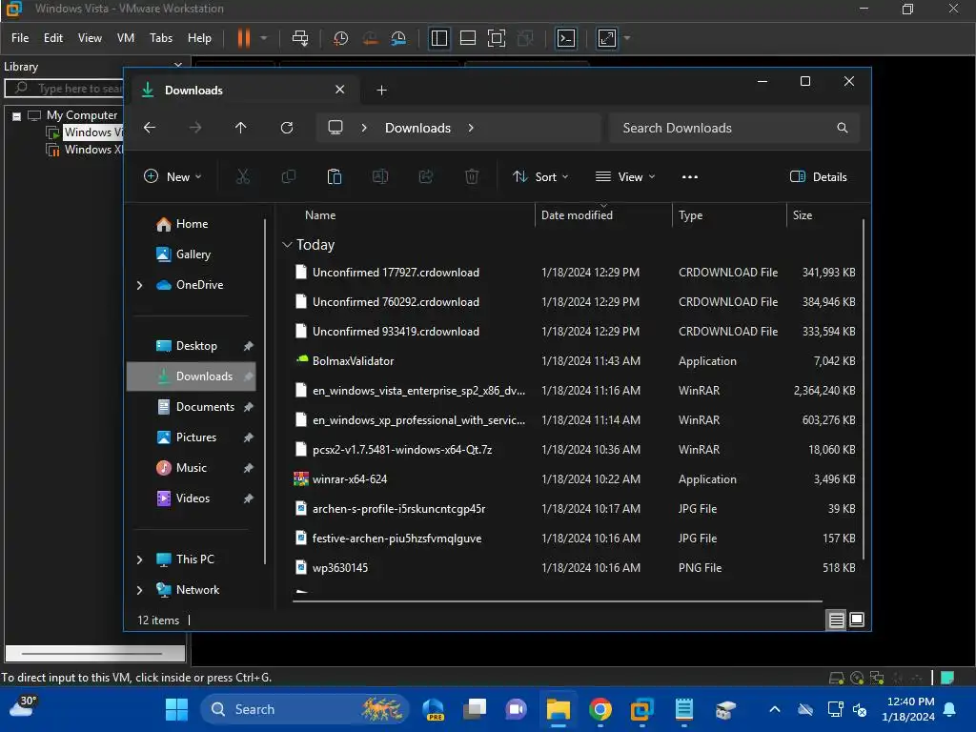Click the Copy icon in Explorer toolbar
The image size is (976, 732).
point(288,176)
